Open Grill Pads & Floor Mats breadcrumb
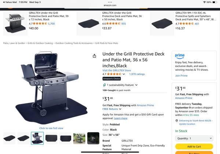Viewport: 220px width, 154px height. (107, 43)
